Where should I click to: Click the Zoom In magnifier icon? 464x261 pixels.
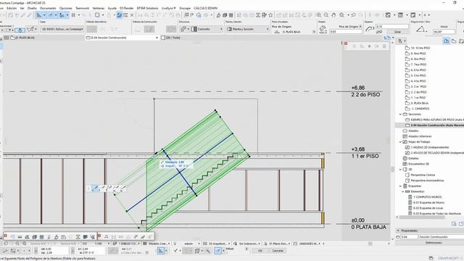[x=319, y=15]
